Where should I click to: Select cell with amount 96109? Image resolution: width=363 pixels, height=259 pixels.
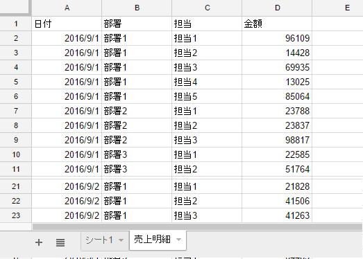(277, 38)
